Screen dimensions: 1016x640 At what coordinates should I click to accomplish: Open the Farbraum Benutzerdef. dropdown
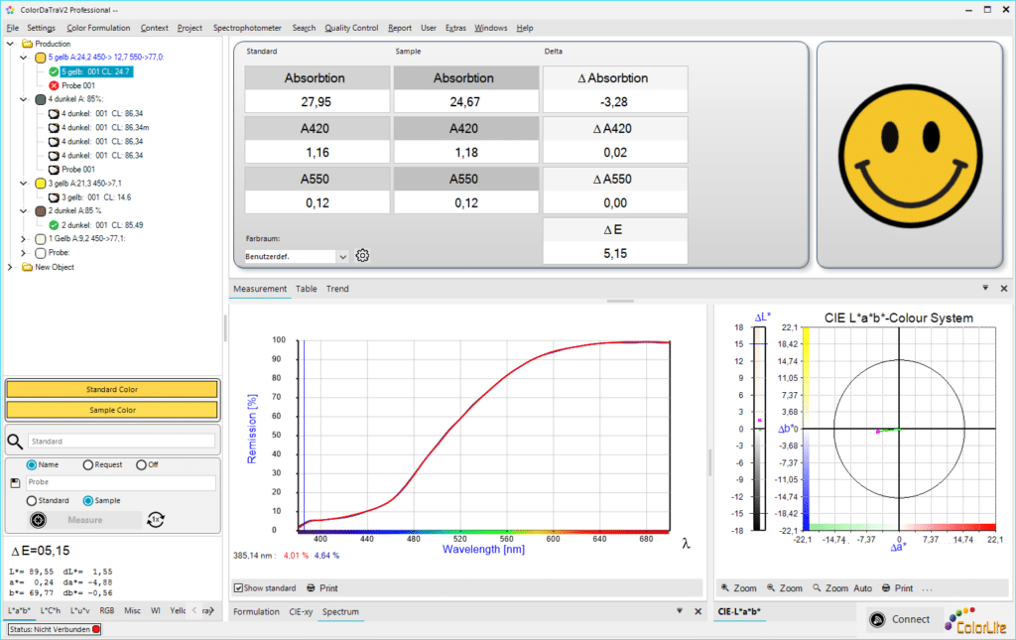pyautogui.click(x=342, y=257)
